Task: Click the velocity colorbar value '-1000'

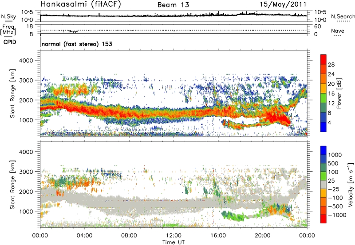Action: [x=337, y=215]
